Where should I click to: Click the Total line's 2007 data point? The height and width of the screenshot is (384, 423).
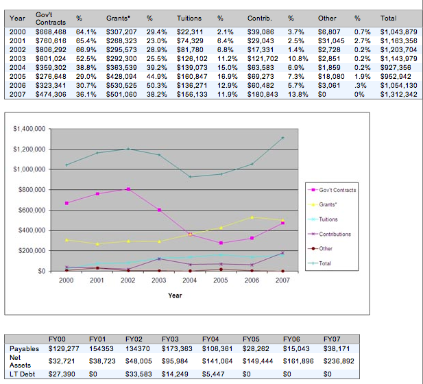[282, 138]
